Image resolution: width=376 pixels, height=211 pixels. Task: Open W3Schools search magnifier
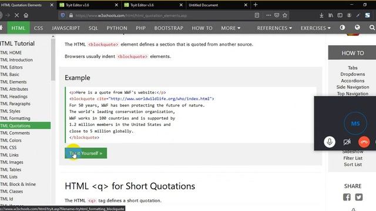pos(372,28)
